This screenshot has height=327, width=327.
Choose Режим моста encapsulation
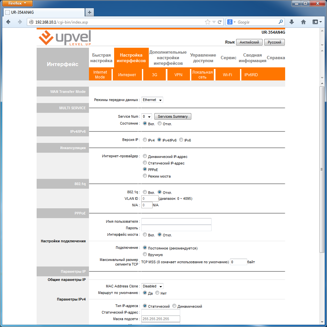coord(145,176)
